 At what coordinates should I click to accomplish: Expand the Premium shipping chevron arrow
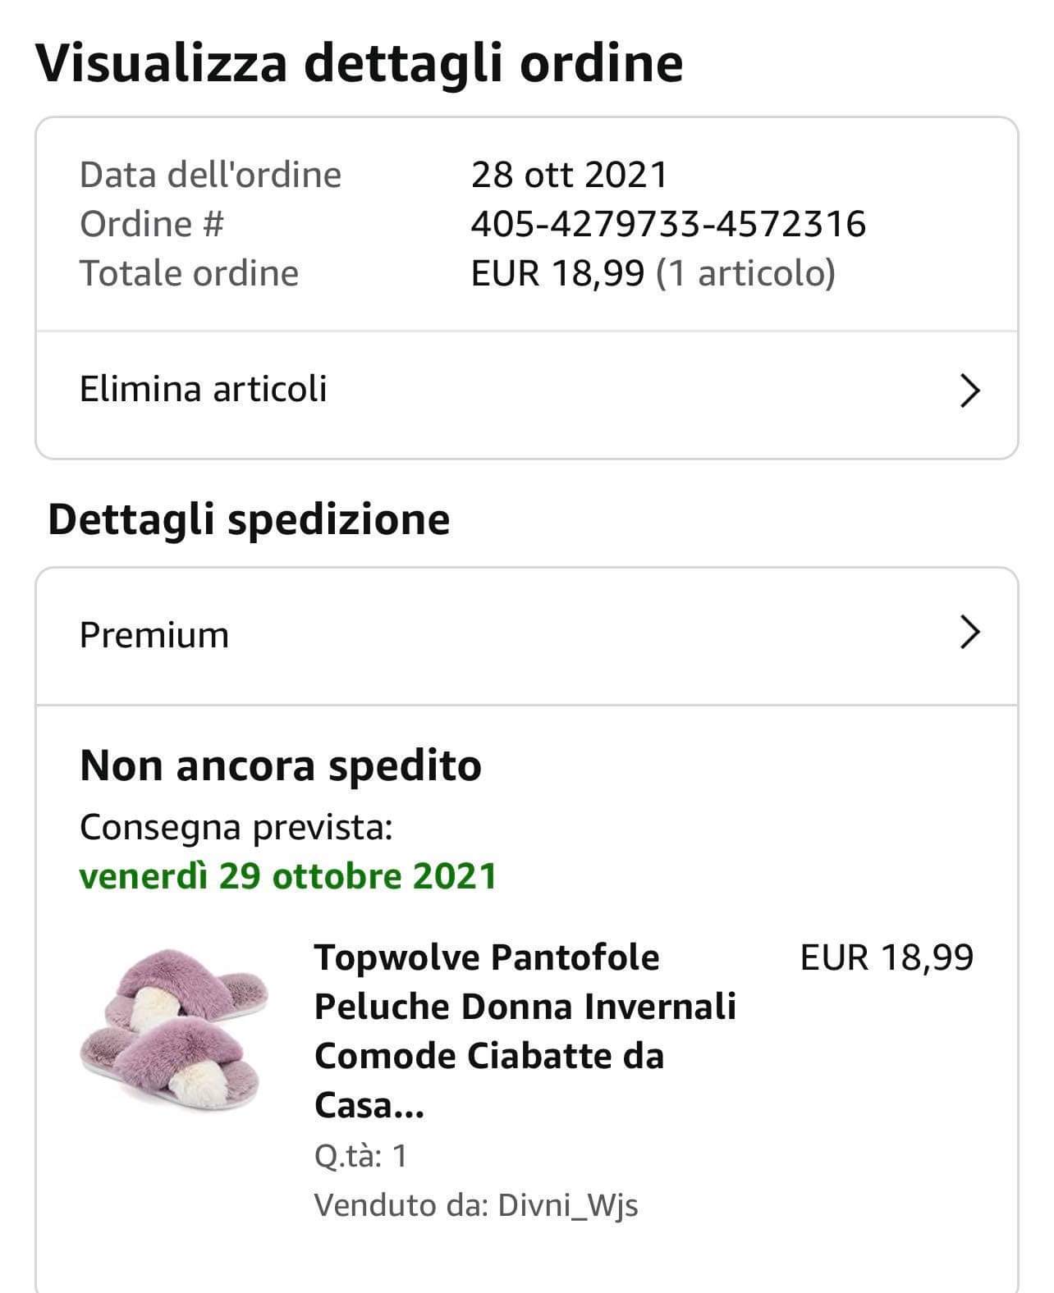pyautogui.click(x=969, y=633)
